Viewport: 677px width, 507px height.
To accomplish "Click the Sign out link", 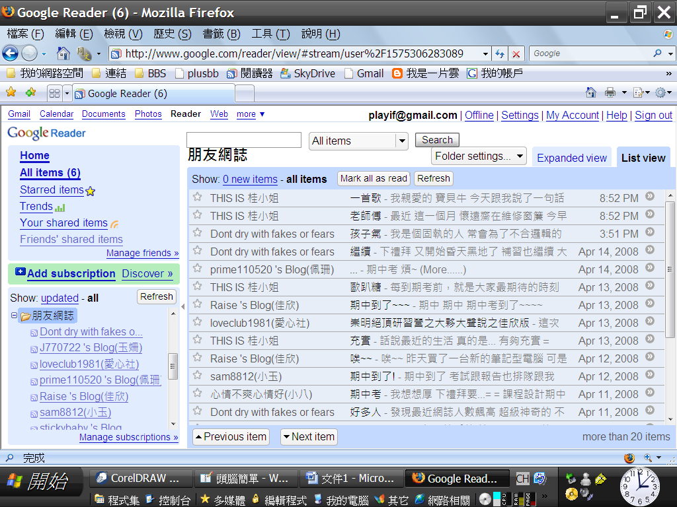I will tap(653, 115).
